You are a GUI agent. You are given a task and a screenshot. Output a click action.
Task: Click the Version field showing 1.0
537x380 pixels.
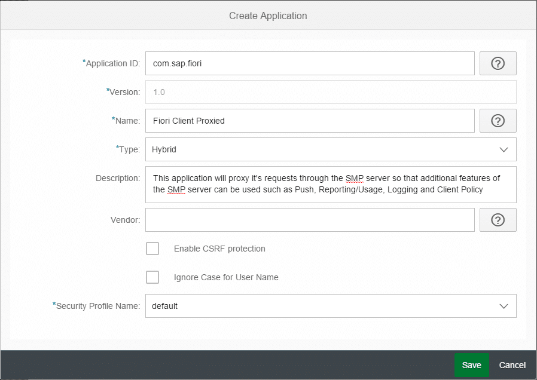point(330,92)
